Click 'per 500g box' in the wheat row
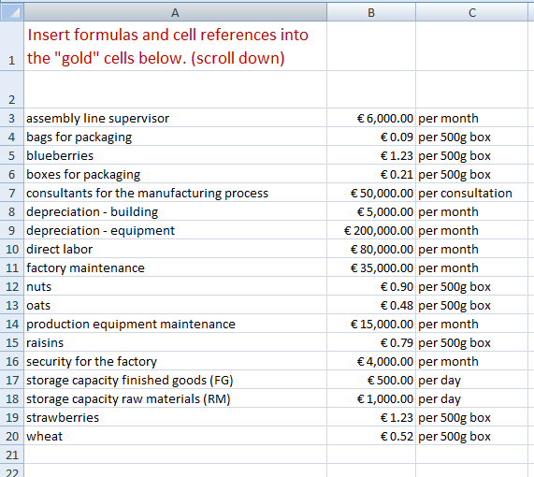 coord(471,436)
